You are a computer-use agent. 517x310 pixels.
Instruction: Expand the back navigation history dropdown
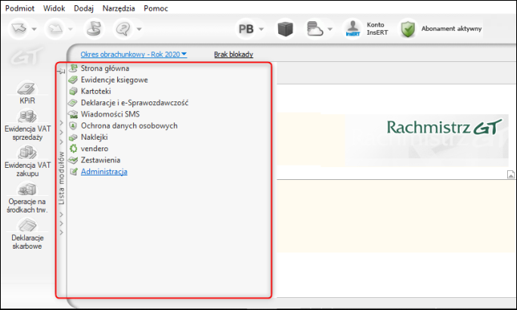(x=34, y=29)
